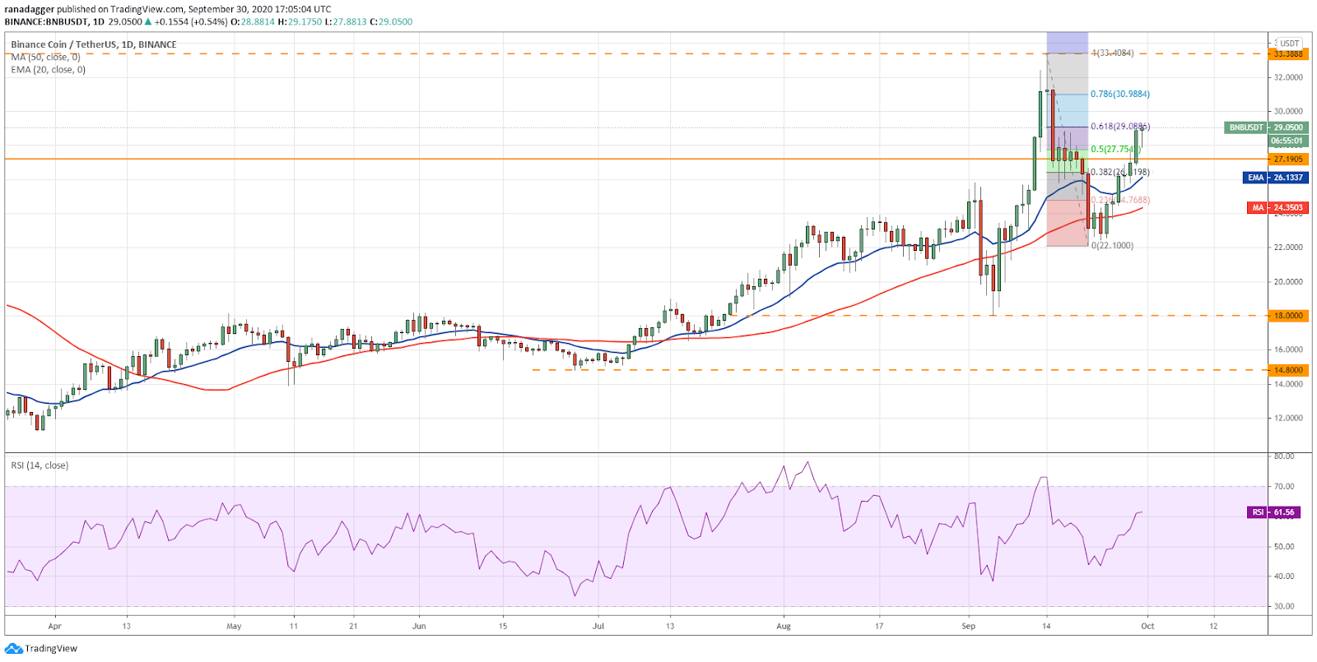
Task: Select the MA (50, close, 0) legend
Action: [x=46, y=57]
